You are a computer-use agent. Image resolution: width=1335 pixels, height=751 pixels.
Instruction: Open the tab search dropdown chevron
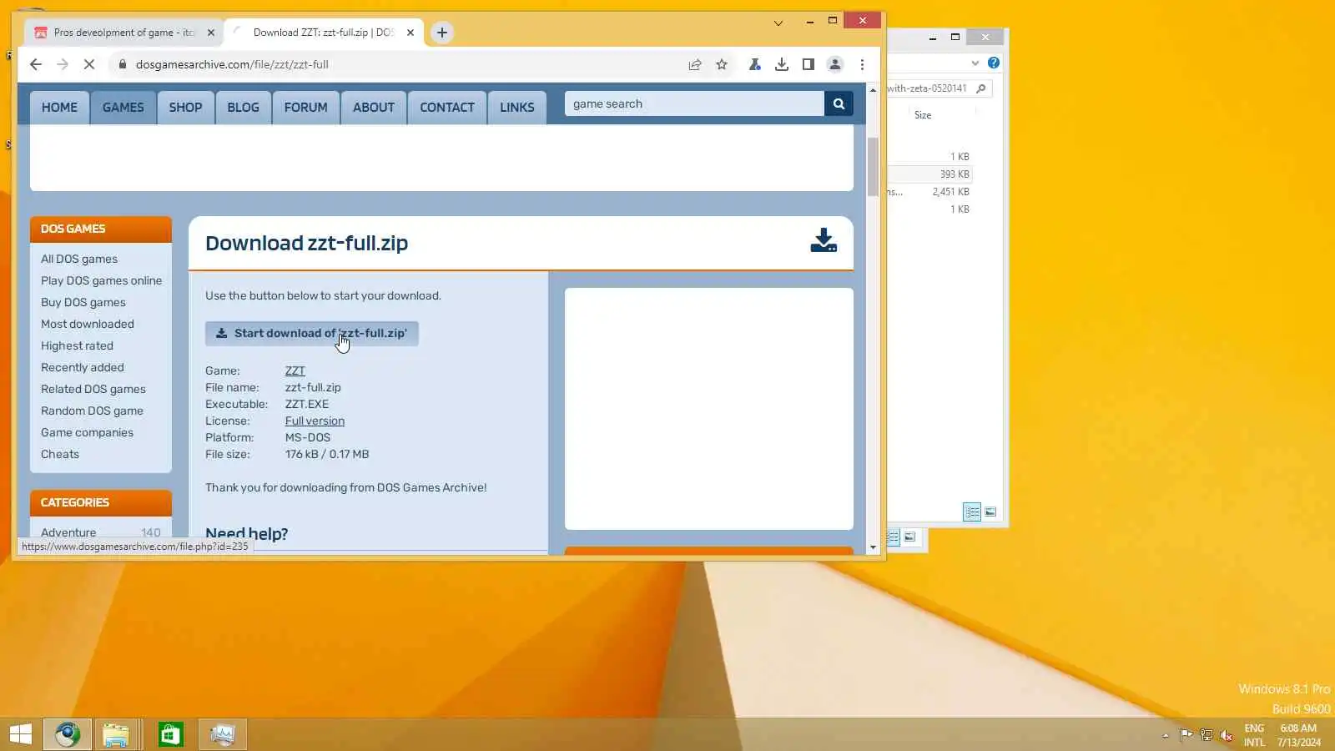tap(778, 23)
